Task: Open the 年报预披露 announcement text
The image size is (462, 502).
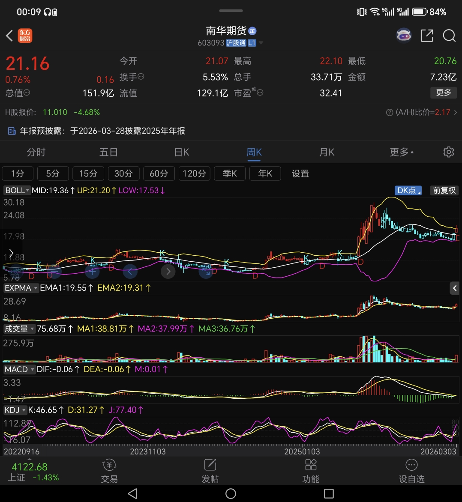Action: pyautogui.click(x=102, y=131)
